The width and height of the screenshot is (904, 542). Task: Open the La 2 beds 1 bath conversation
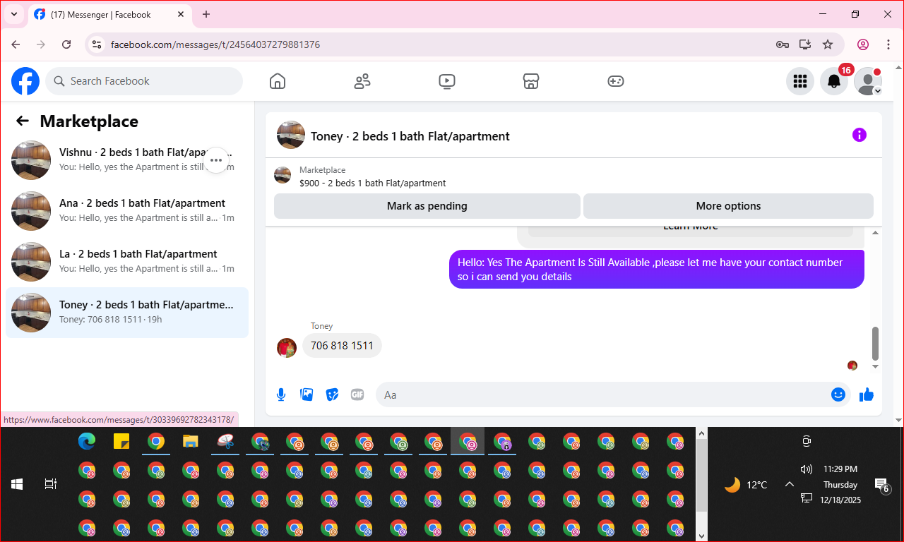click(x=127, y=262)
